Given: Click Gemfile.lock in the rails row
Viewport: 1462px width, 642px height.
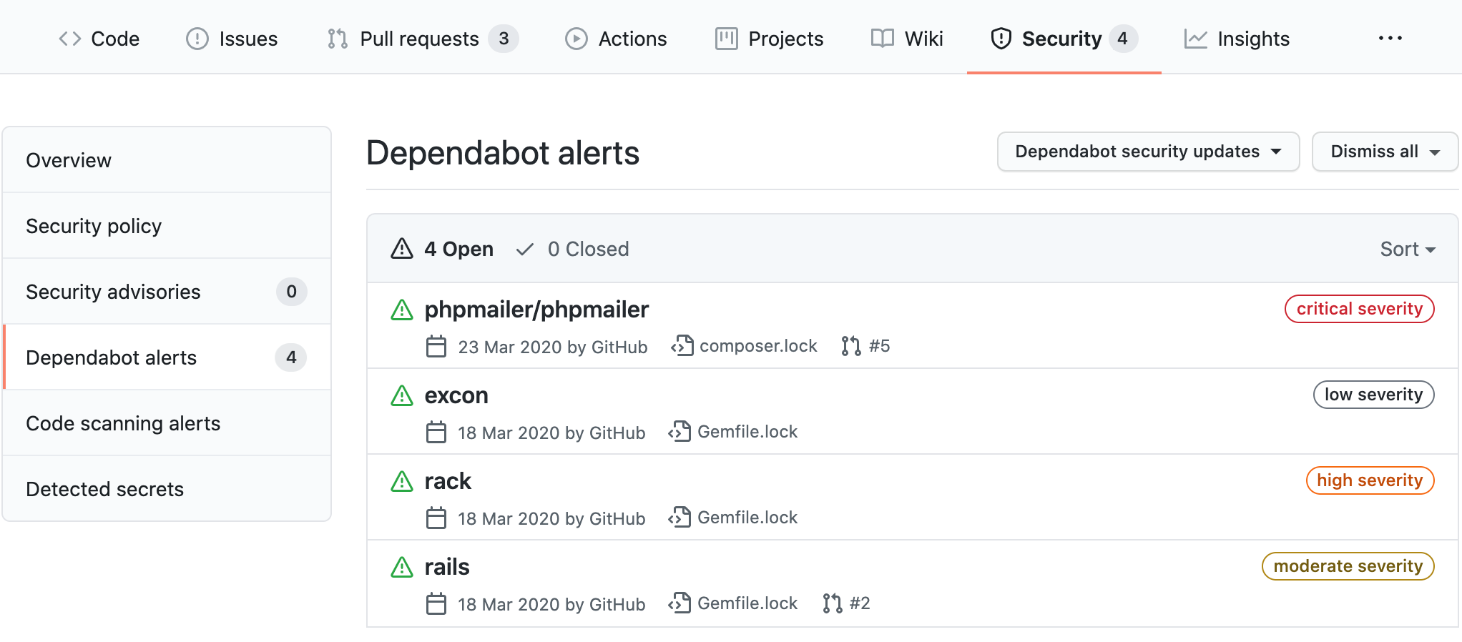Looking at the screenshot, I should (747, 603).
